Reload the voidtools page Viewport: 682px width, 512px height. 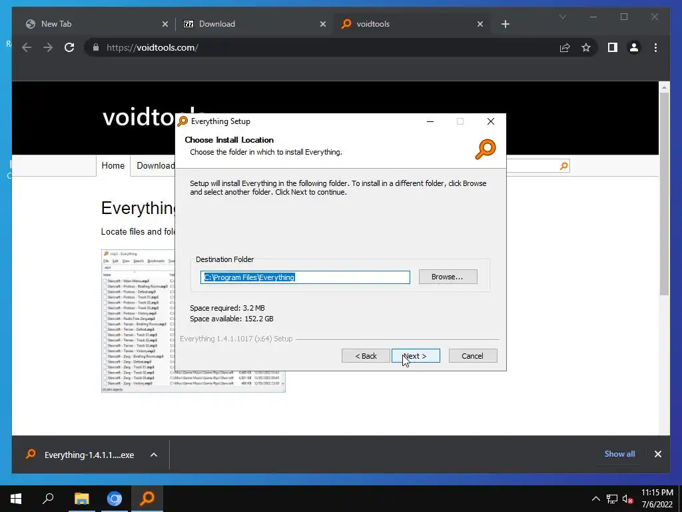69,47
